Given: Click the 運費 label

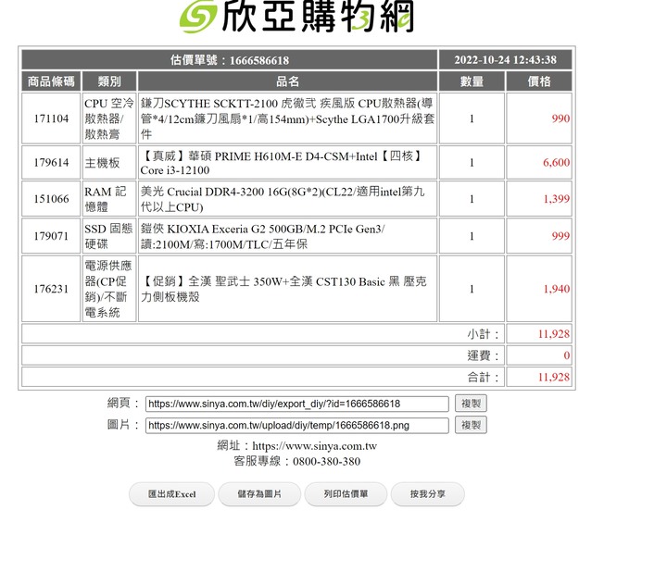Looking at the screenshot, I should click(x=483, y=355).
